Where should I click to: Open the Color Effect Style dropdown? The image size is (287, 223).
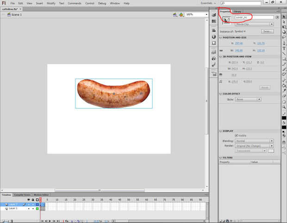[248, 99]
